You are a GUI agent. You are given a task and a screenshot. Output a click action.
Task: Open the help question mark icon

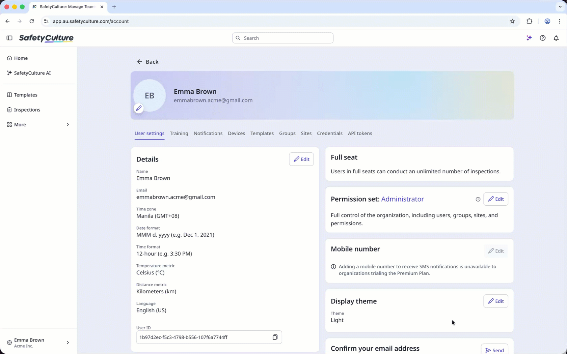click(x=543, y=38)
